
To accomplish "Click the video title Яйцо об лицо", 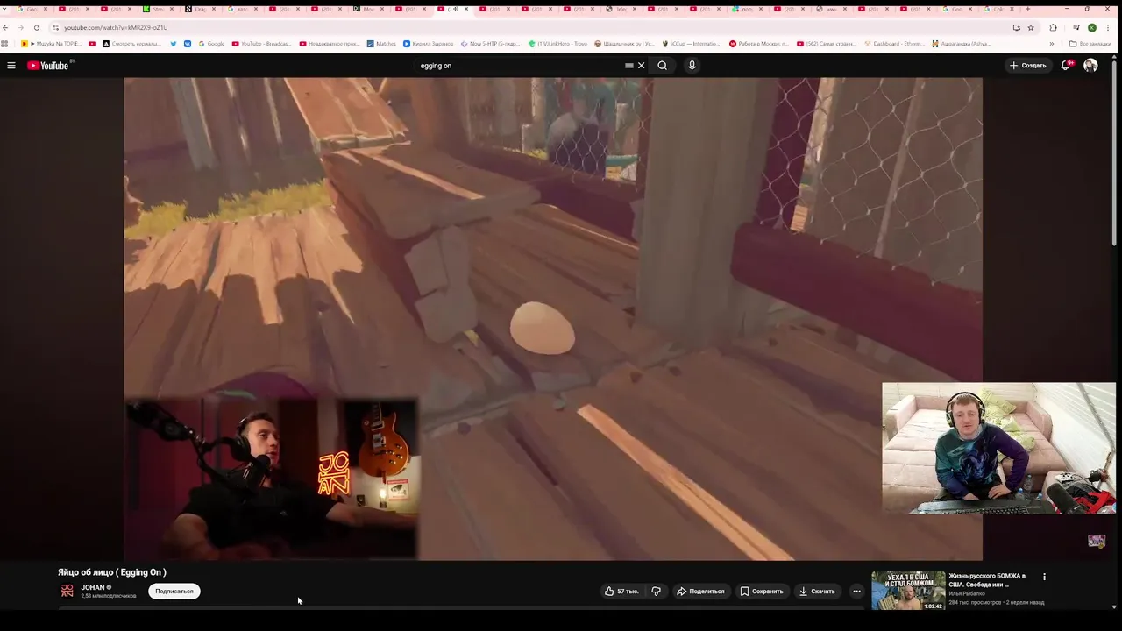I will click(x=112, y=572).
